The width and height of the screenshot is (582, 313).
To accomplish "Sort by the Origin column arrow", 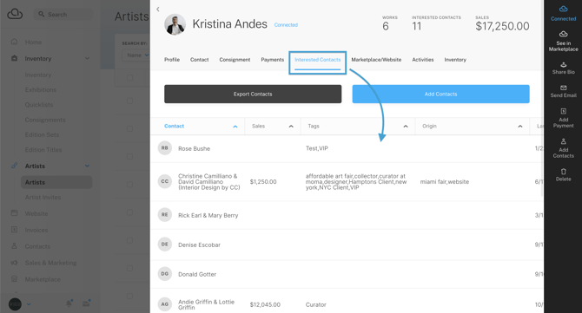I will tap(520, 127).
